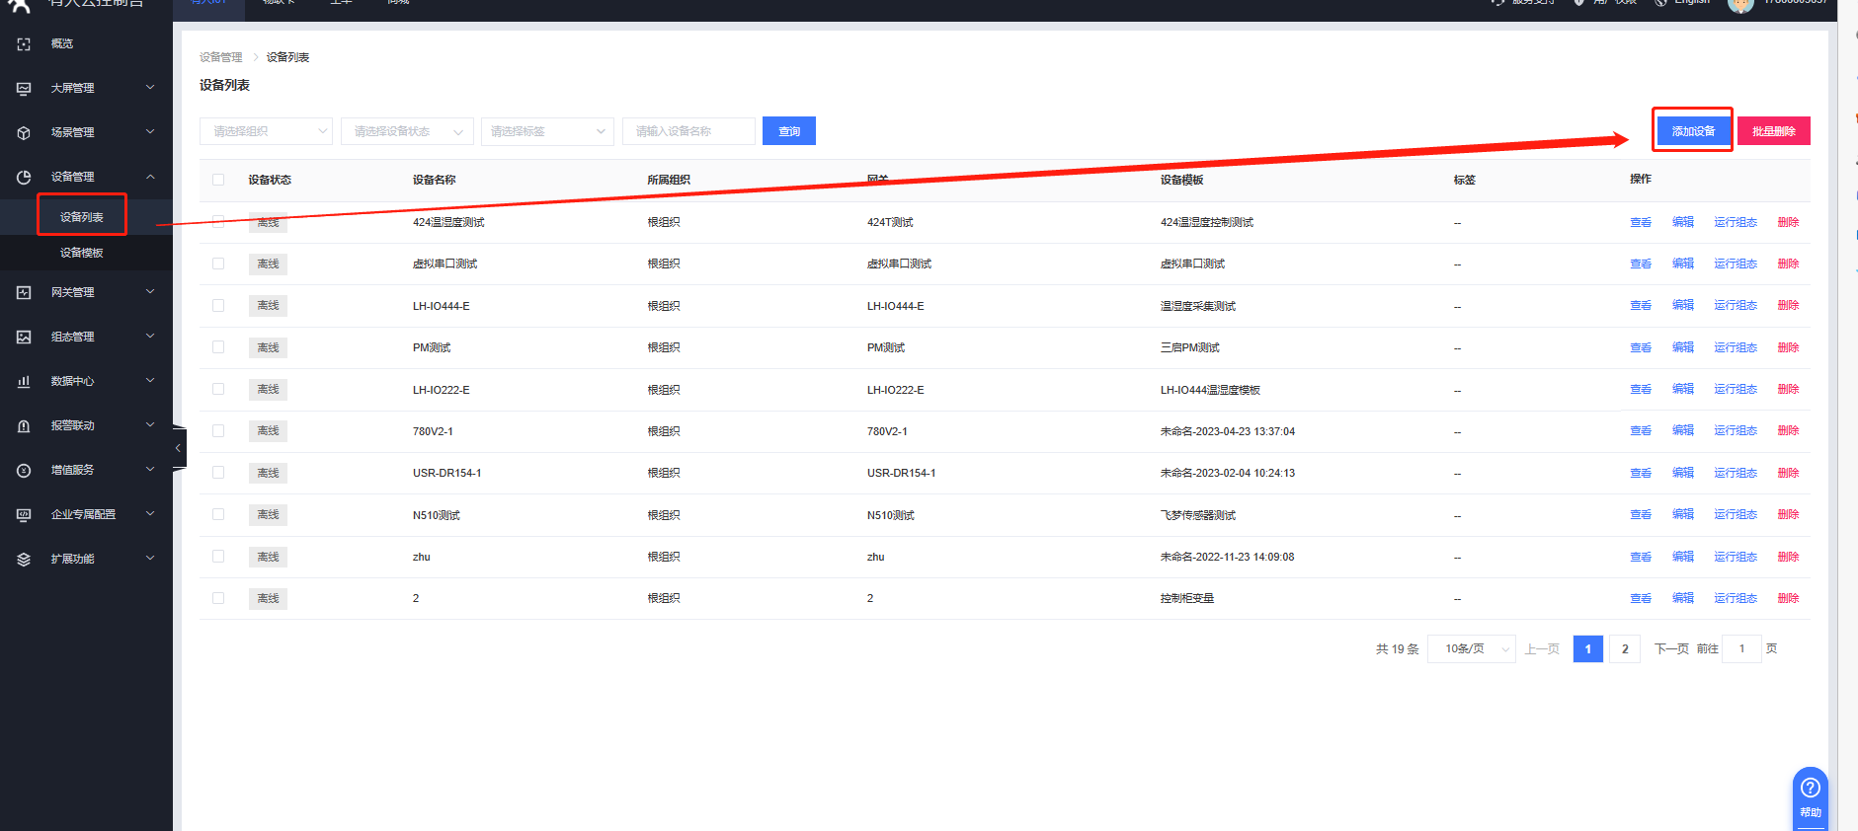The width and height of the screenshot is (1858, 831).
Task: Open the 帮助 help button icon
Action: [x=1810, y=788]
